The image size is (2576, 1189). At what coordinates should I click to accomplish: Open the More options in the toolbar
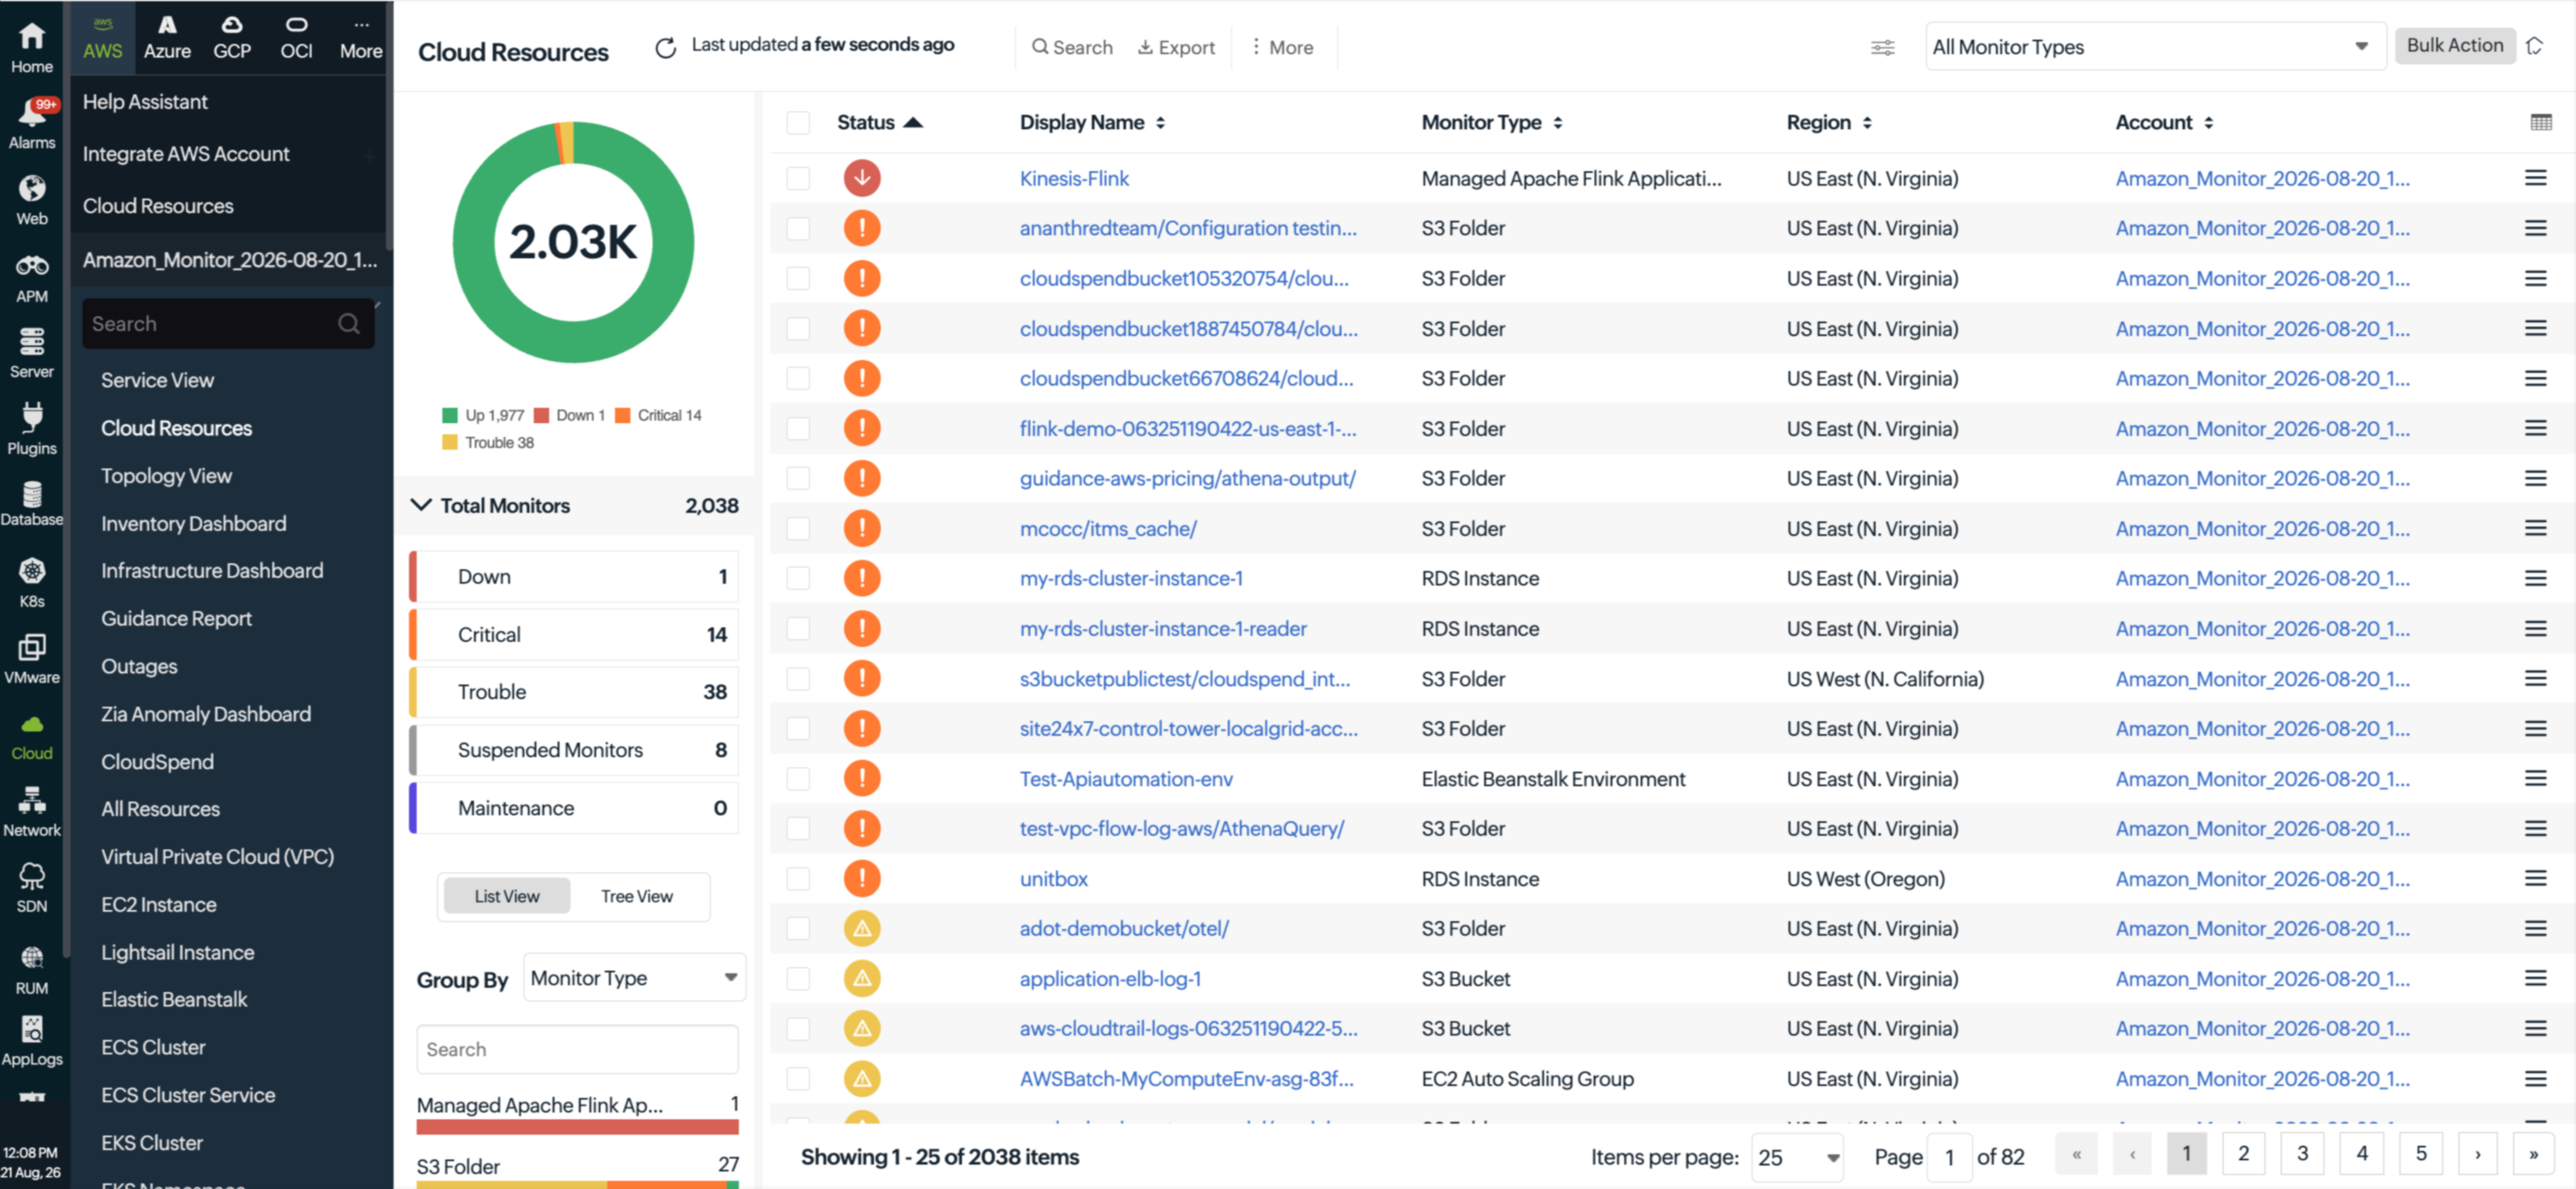(x=1282, y=47)
